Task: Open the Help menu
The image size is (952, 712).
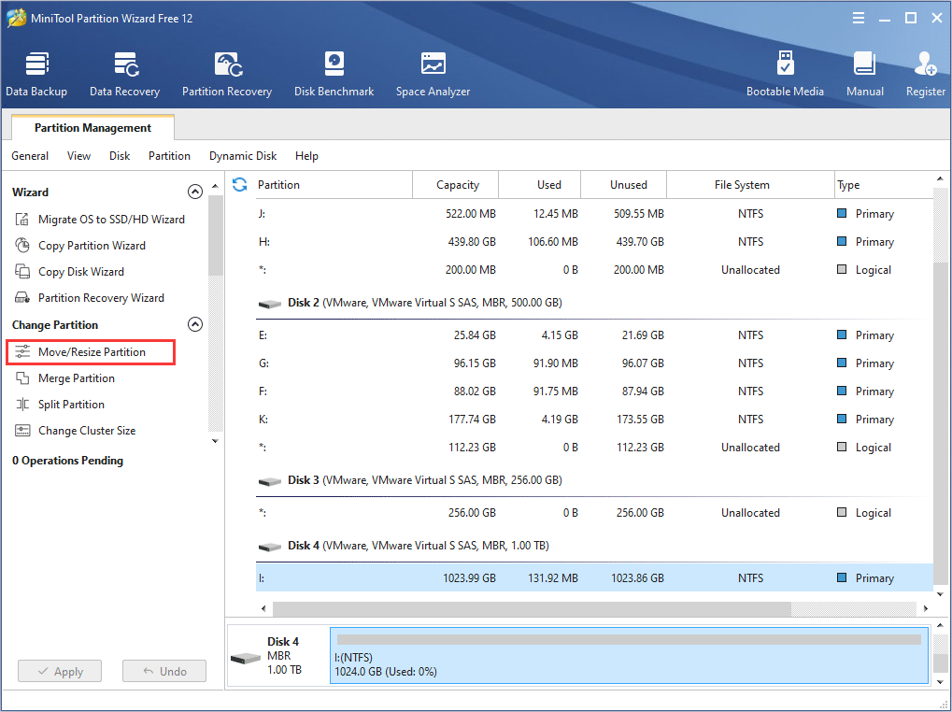Action: (x=306, y=156)
